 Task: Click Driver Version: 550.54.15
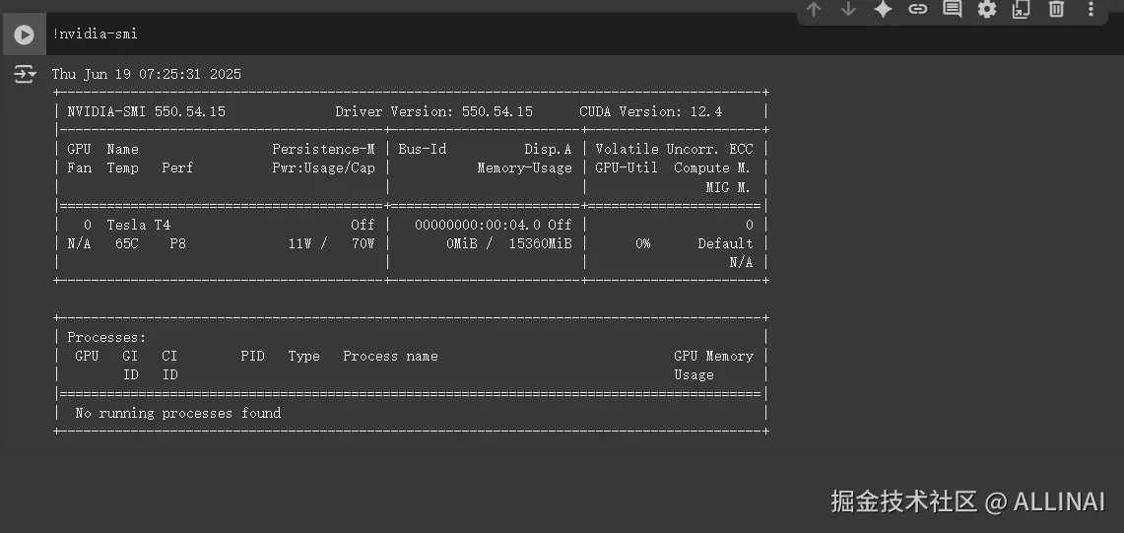433,111
